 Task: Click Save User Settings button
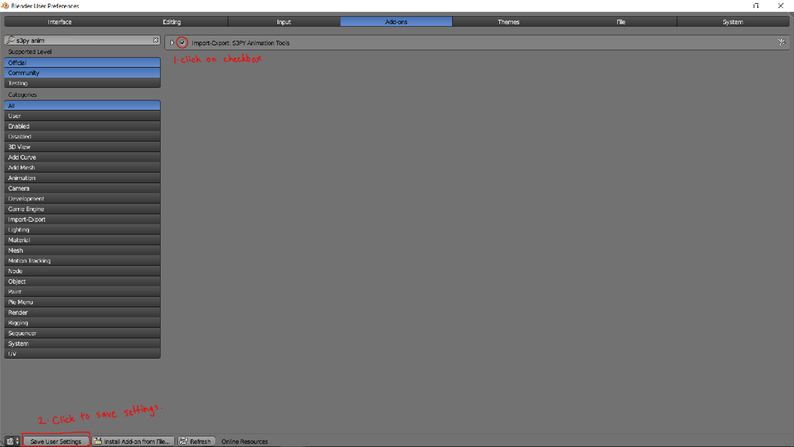(56, 441)
